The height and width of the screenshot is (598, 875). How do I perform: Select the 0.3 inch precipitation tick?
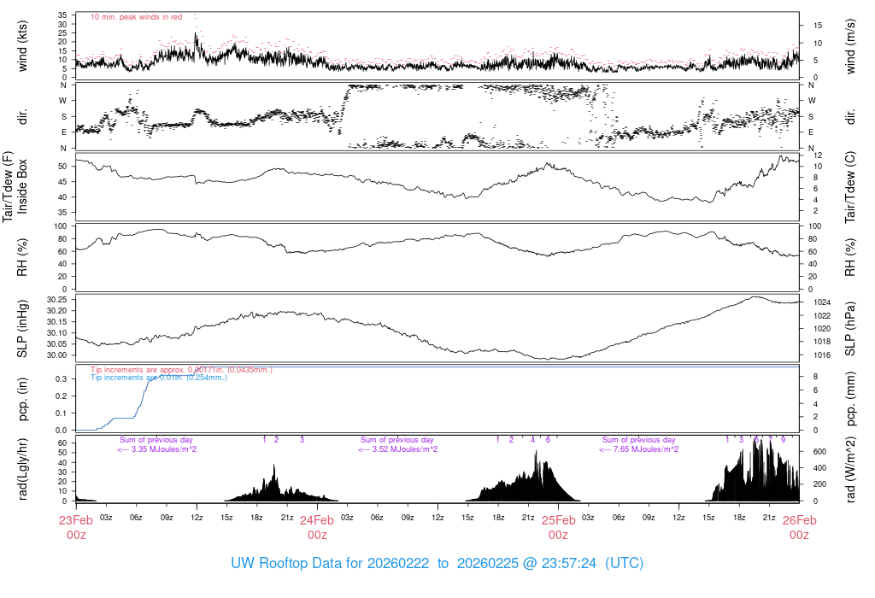62,378
